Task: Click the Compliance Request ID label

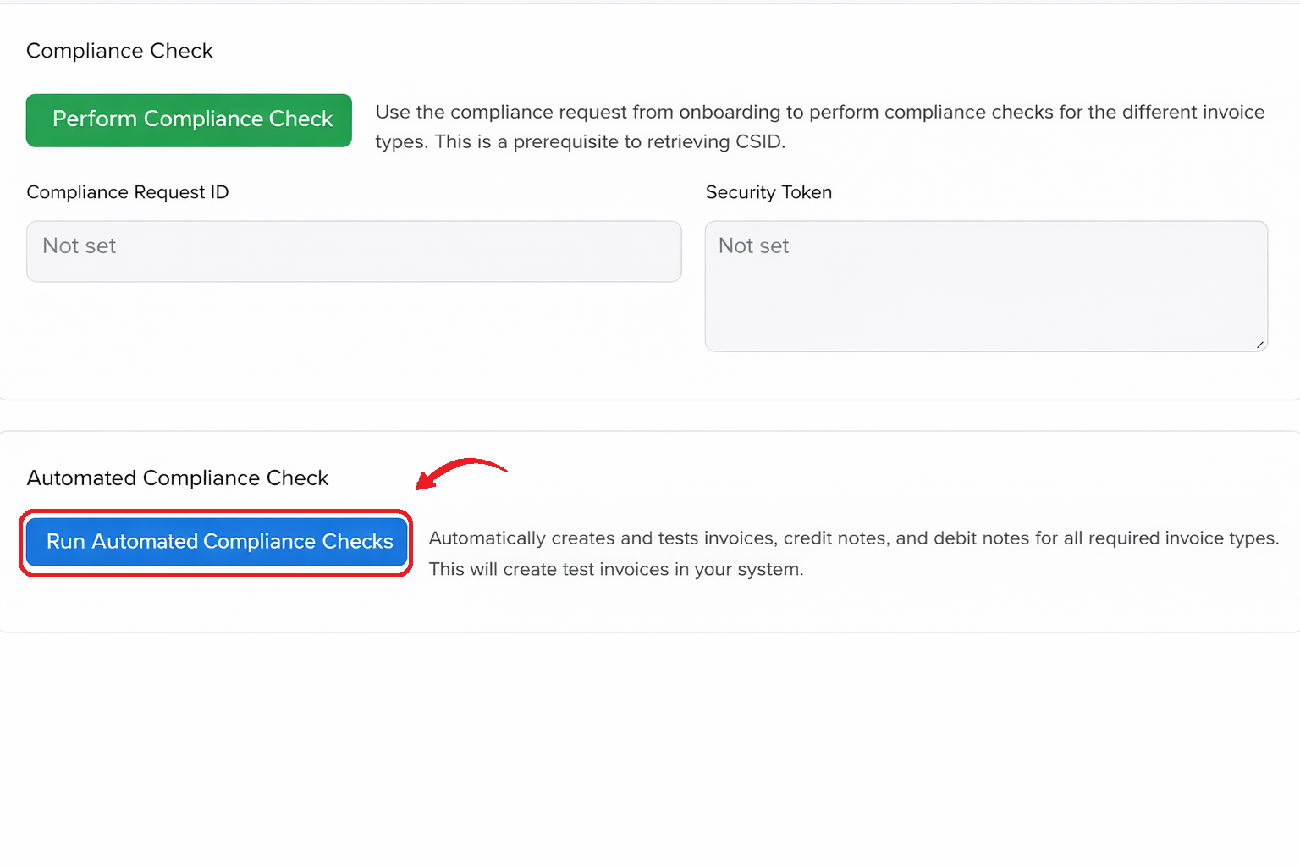Action: pos(128,192)
